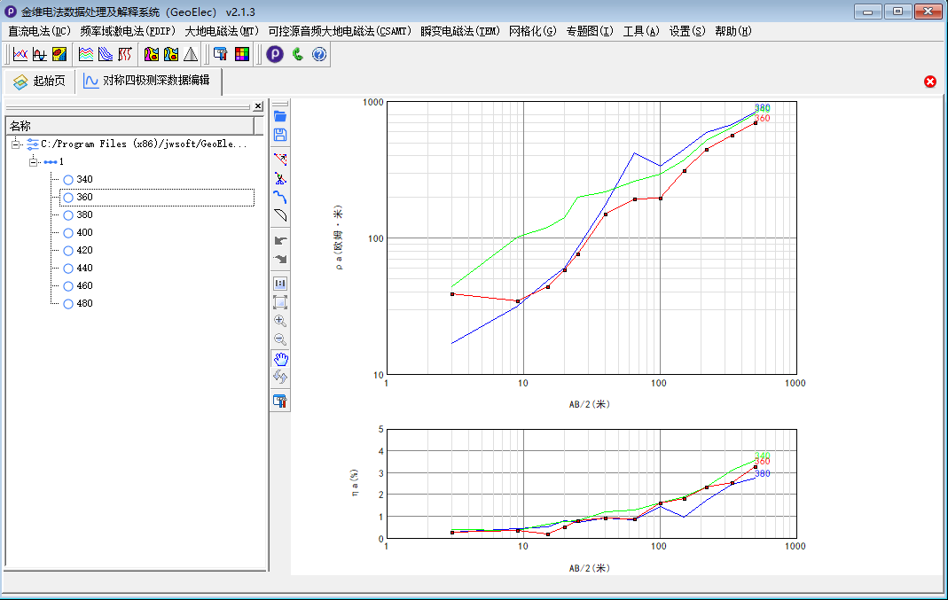
Task: Click the chart settings icon in vertical toolbar
Action: coord(280,401)
